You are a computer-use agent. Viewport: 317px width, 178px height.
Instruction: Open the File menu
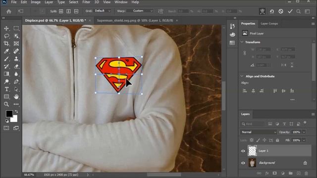click(13, 2)
